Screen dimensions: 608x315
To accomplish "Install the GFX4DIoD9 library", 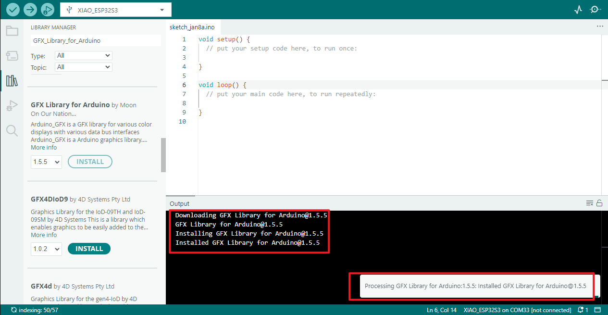I will click(x=89, y=249).
